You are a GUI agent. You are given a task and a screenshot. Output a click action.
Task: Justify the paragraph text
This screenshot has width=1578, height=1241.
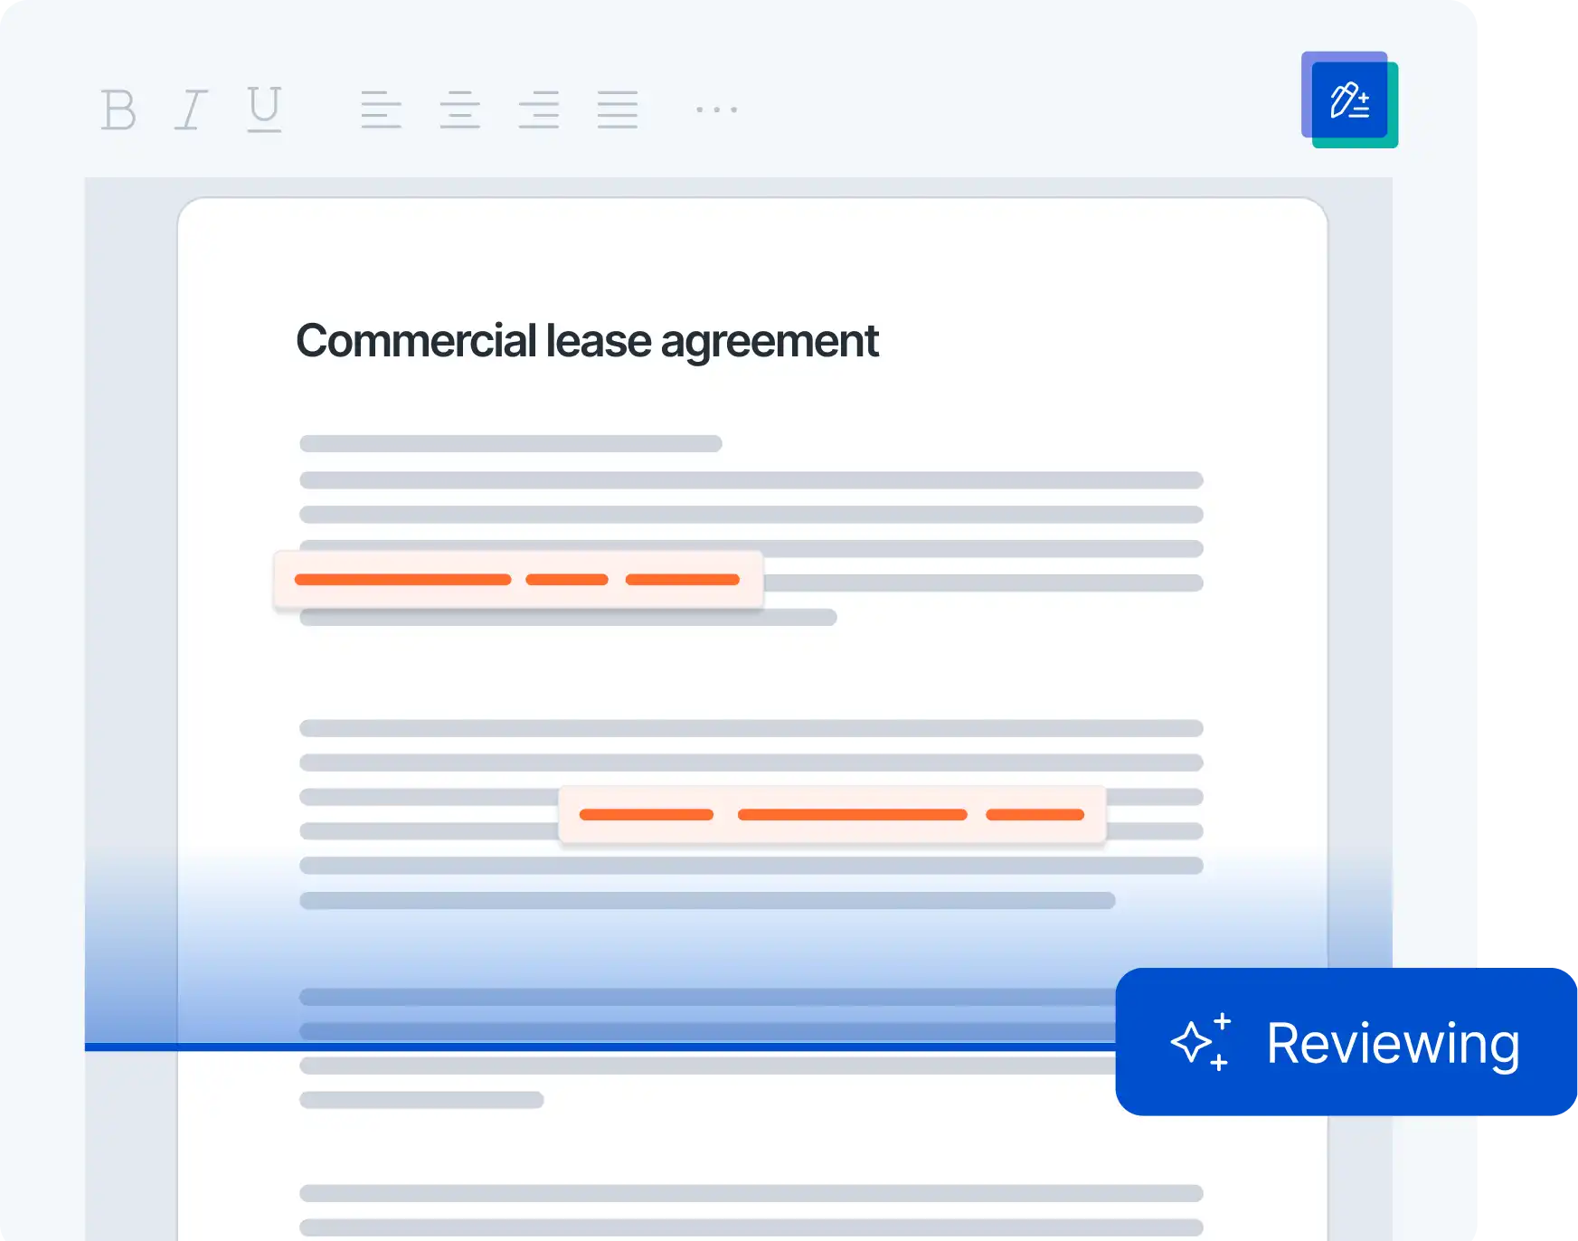(618, 109)
